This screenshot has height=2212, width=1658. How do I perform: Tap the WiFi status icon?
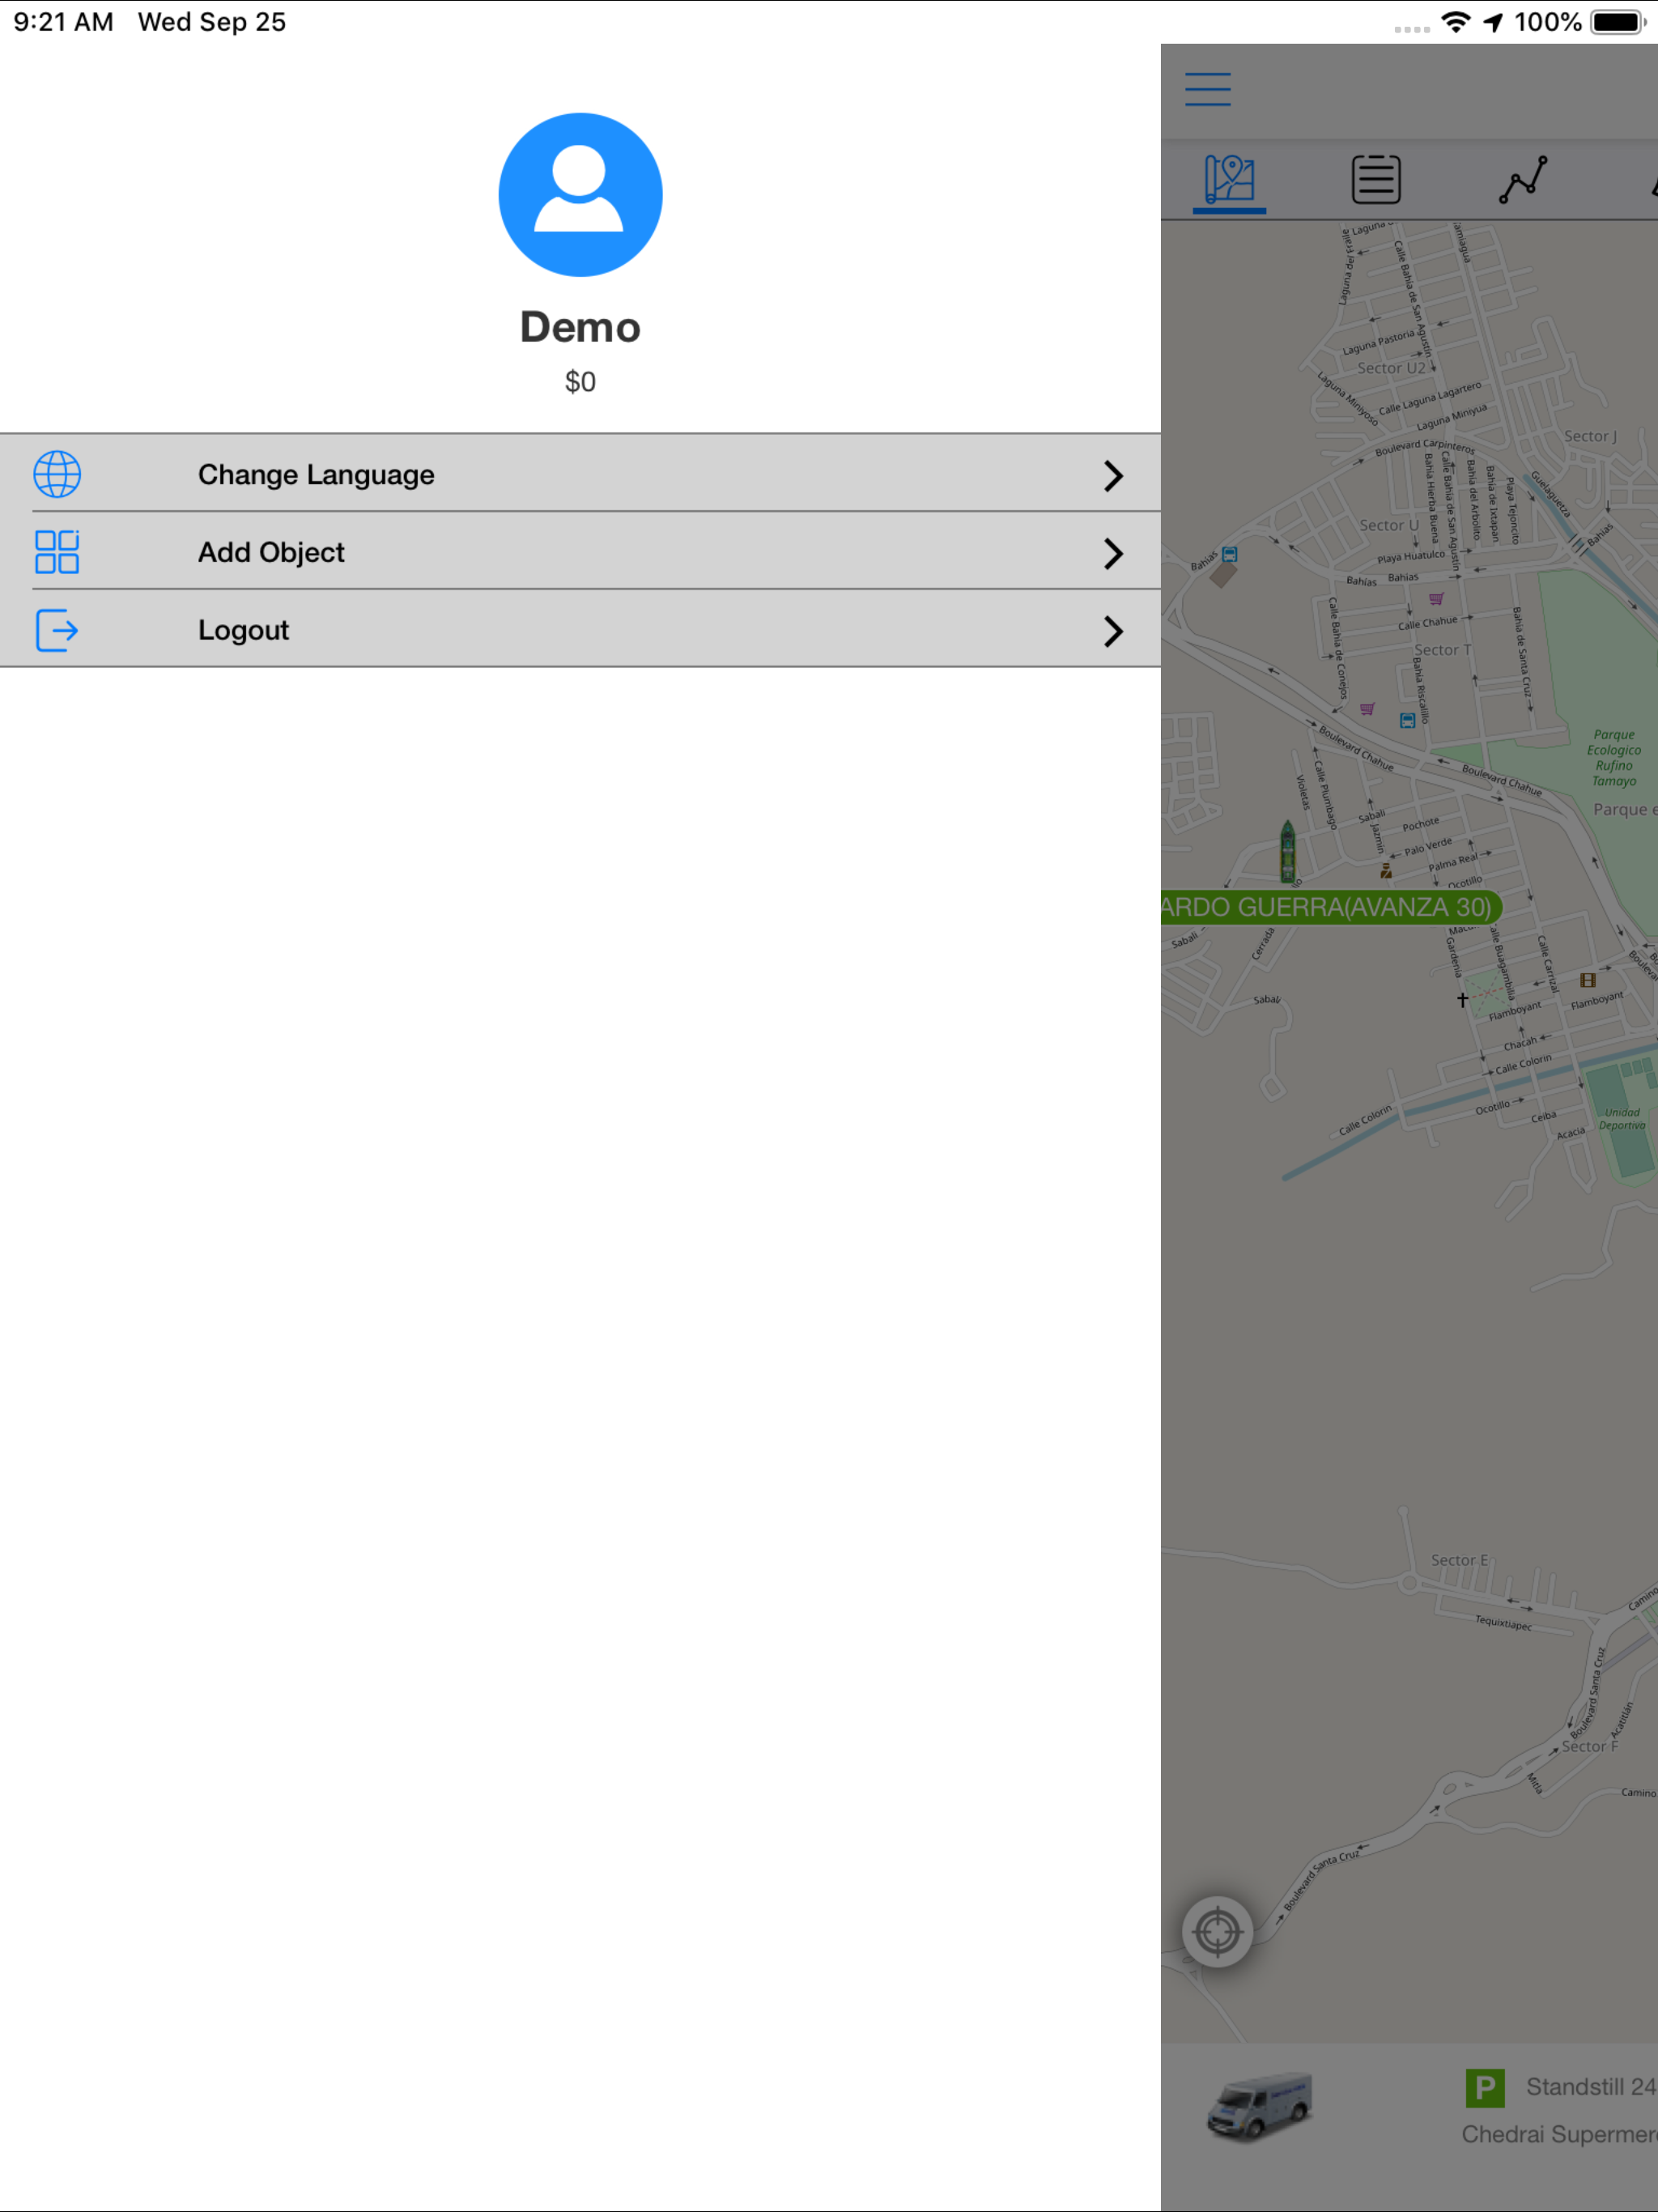tap(1456, 22)
